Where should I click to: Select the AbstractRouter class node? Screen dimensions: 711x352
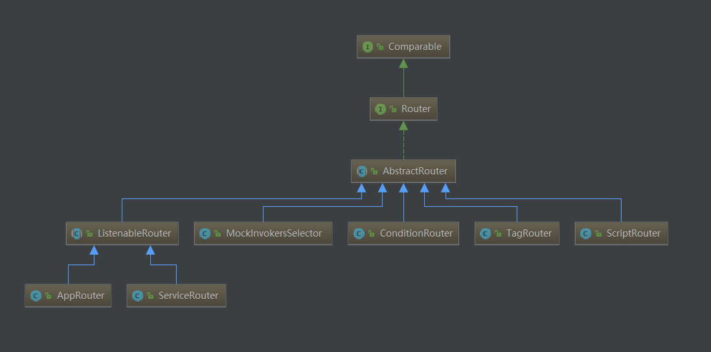point(403,171)
